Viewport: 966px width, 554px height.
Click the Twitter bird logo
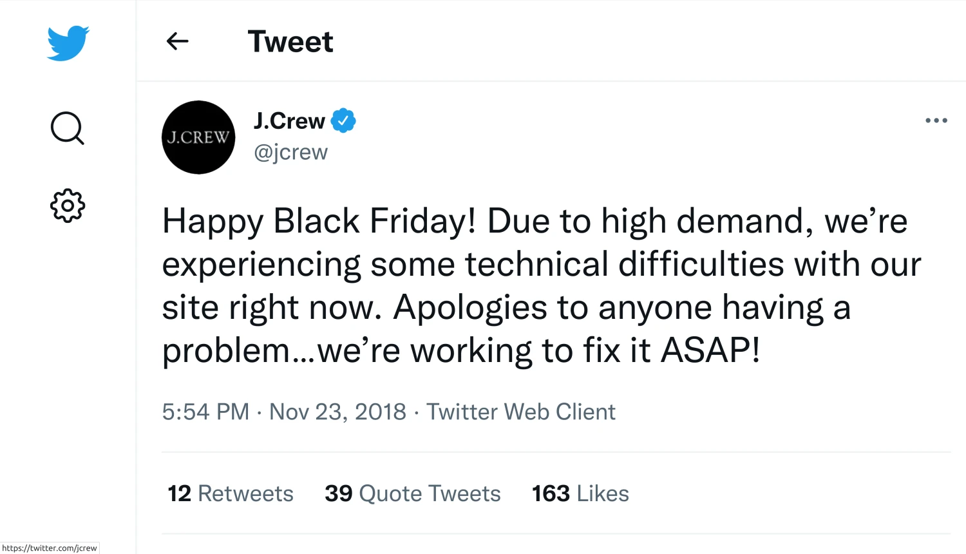[68, 43]
